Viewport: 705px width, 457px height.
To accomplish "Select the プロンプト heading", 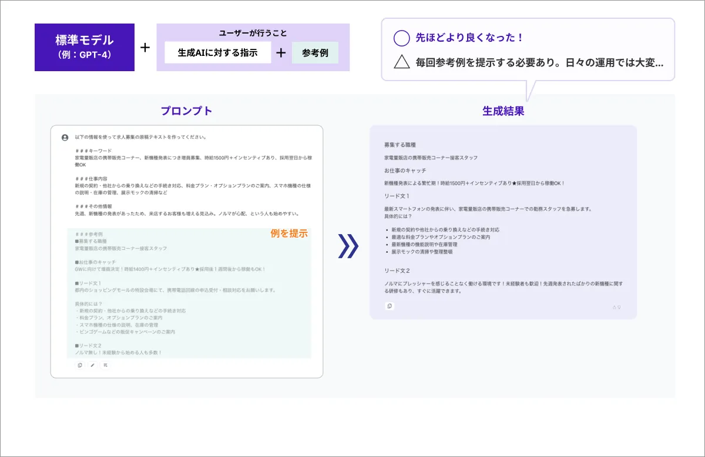I will tap(186, 111).
